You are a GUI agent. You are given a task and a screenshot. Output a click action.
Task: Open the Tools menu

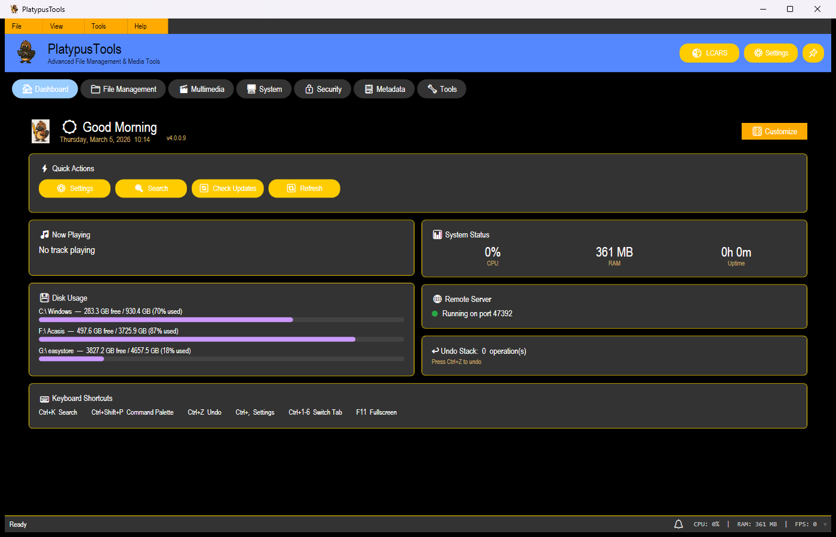coord(99,26)
